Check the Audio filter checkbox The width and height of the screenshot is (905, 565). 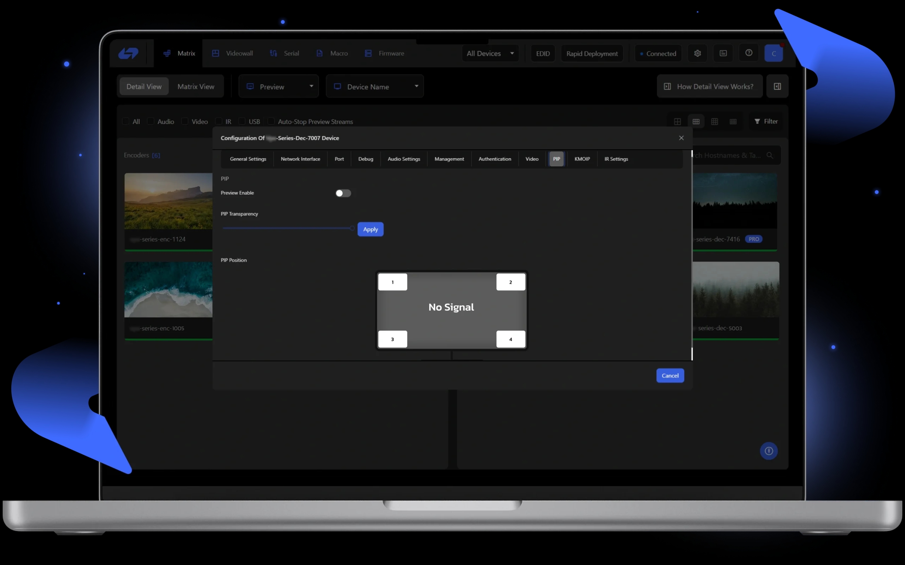click(x=151, y=121)
